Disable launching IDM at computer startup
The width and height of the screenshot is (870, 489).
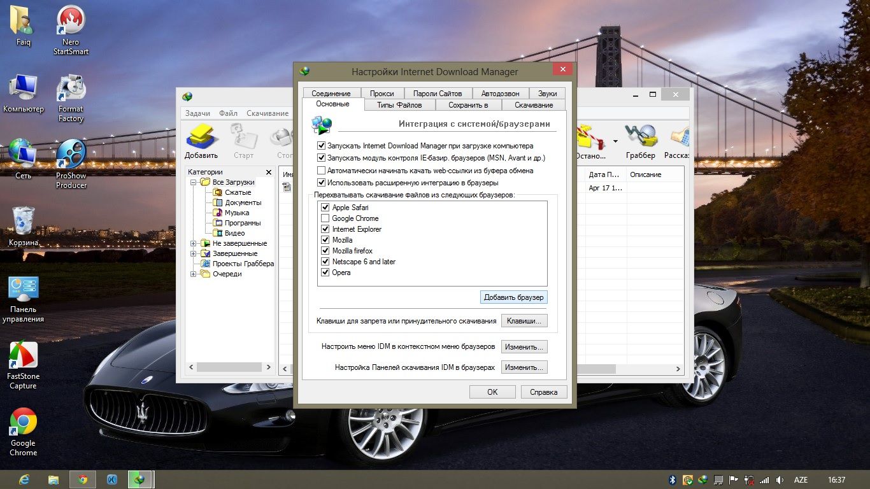[322, 146]
